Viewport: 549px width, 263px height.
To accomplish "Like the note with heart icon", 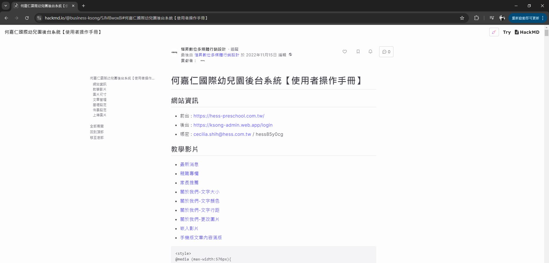I will [345, 52].
